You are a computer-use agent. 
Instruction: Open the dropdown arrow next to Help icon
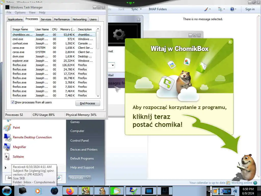coord(236,9)
